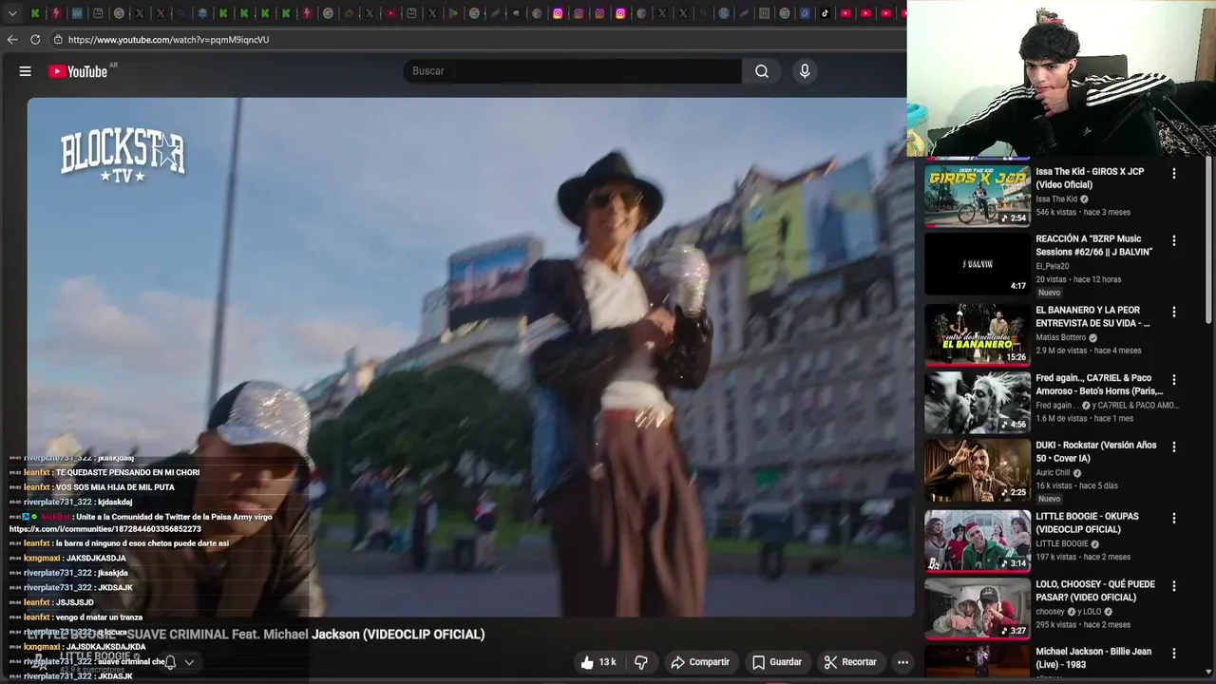The width and height of the screenshot is (1216, 684).
Task: Go to the YouTube home logo
Action: [x=78, y=71]
